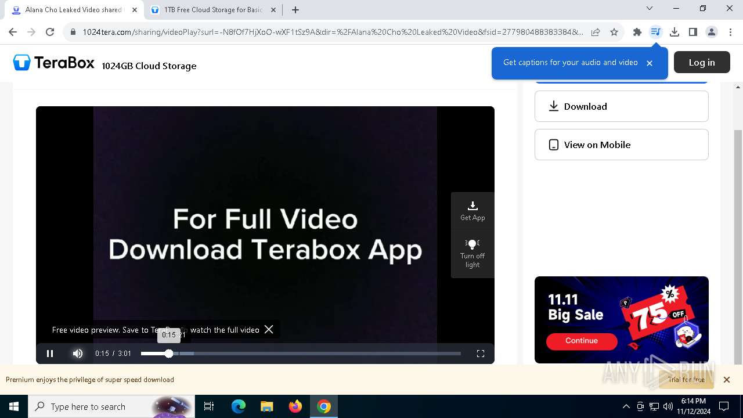Open File Explorer from taskbar
Image resolution: width=743 pixels, height=418 pixels.
point(267,406)
